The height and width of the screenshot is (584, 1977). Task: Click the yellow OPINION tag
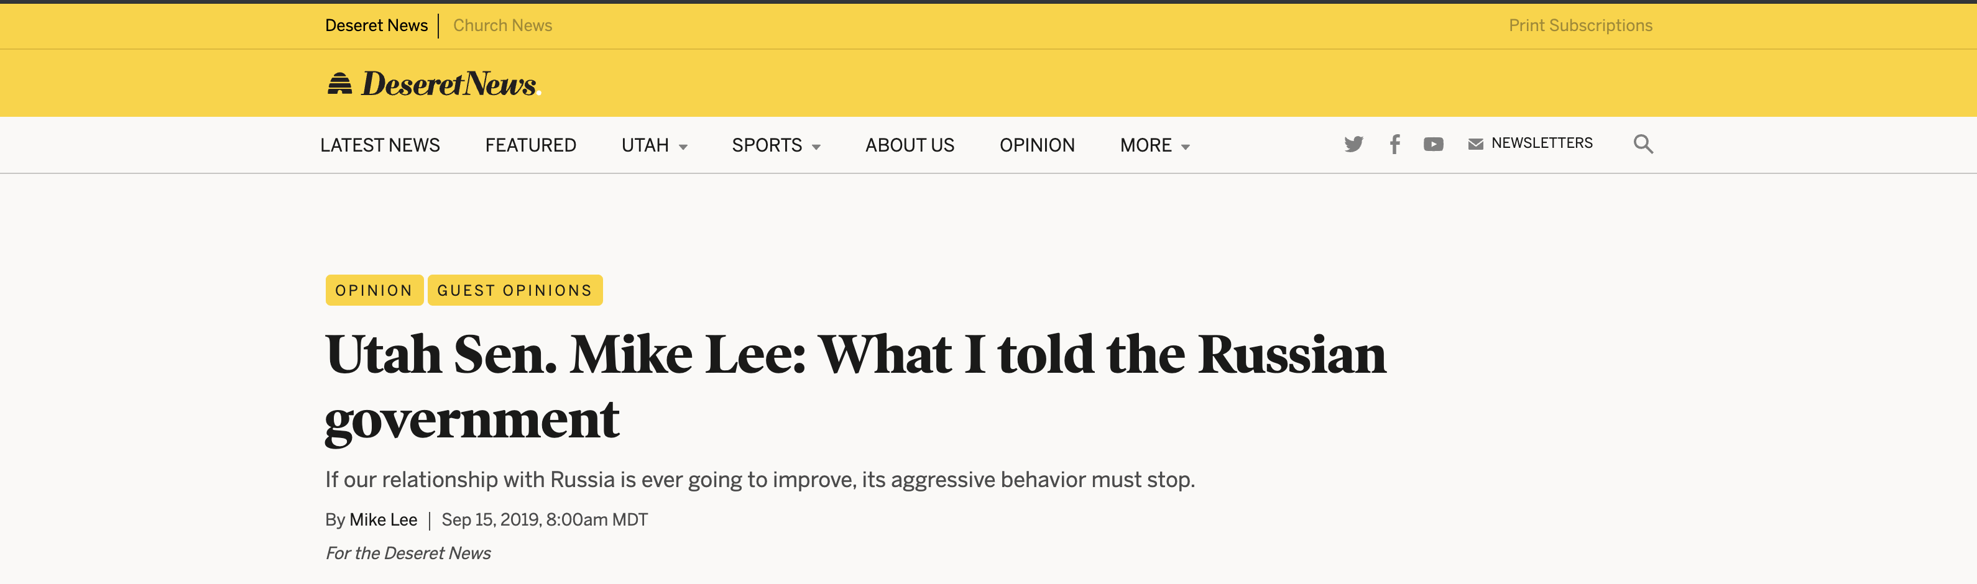(374, 290)
